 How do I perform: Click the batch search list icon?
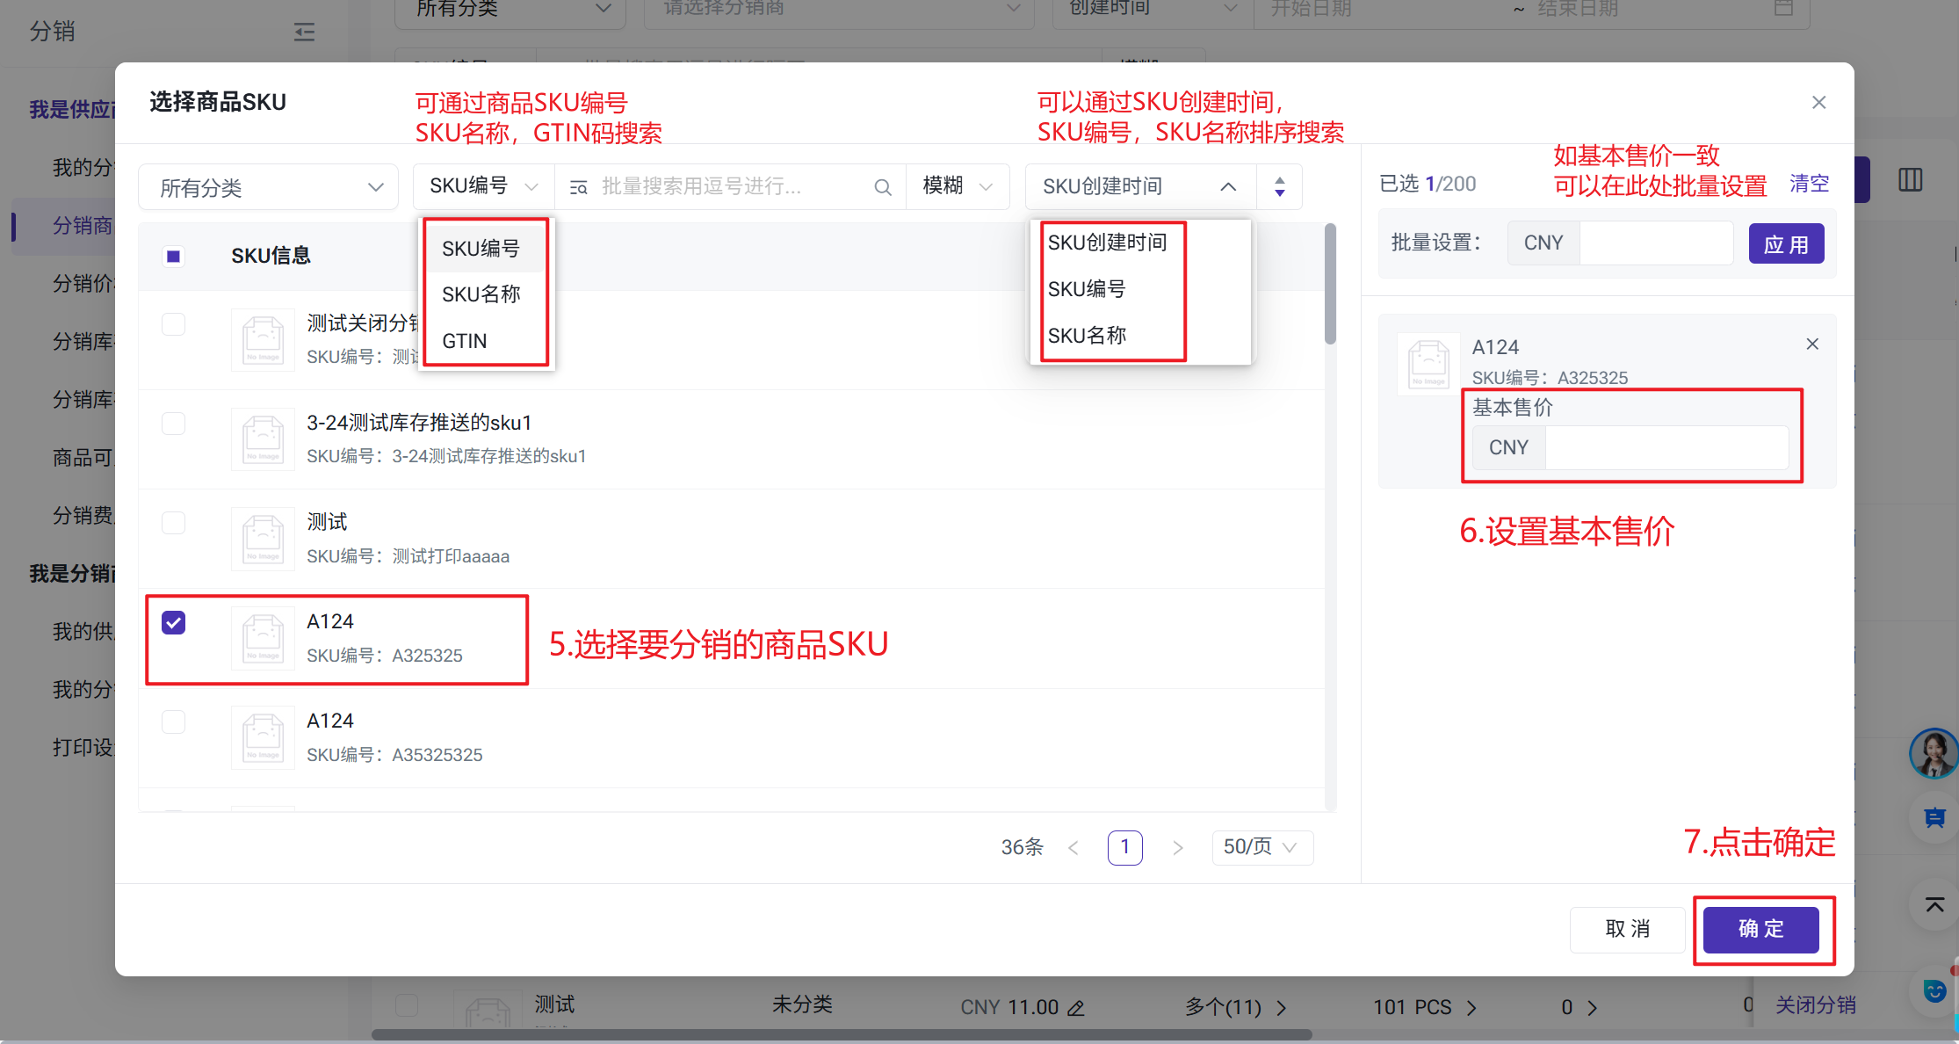[578, 187]
